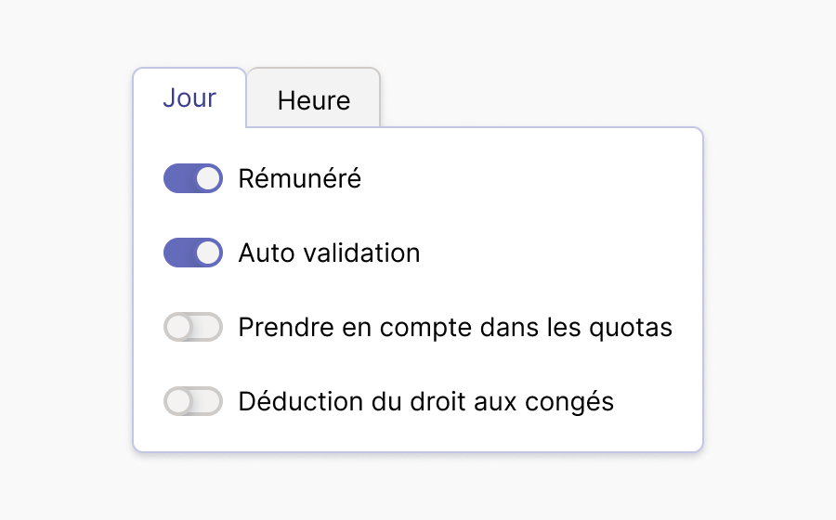836x520 pixels.
Task: Enable Prendre en compte dans les quotas
Action: point(193,327)
